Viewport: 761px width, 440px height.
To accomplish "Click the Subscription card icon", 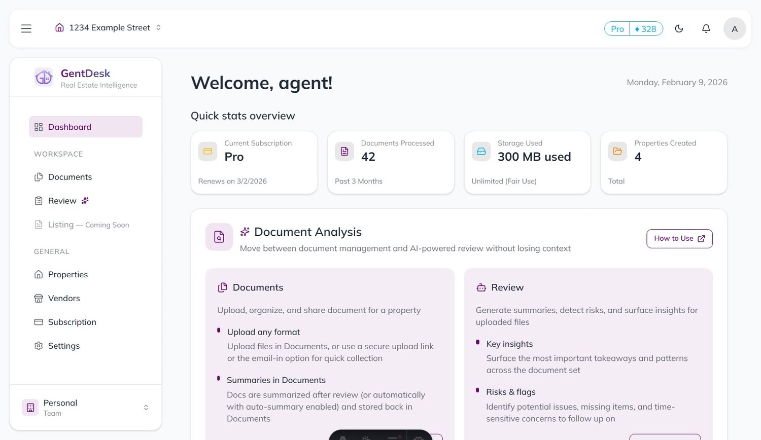I will (38, 322).
